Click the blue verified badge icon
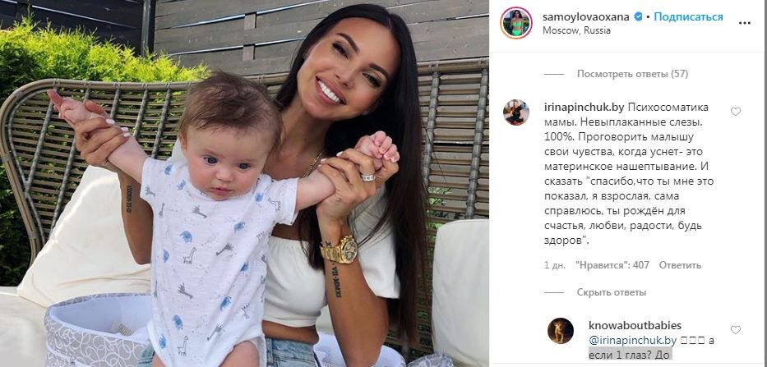Image resolution: width=767 pixels, height=367 pixels. [638, 16]
